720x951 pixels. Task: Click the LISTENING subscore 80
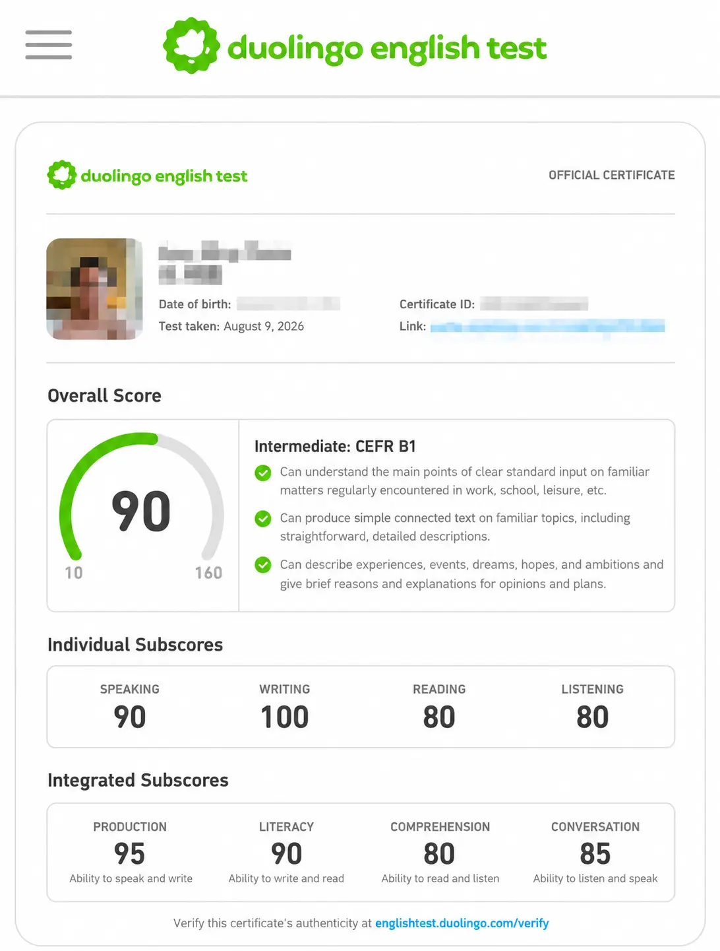(x=593, y=717)
